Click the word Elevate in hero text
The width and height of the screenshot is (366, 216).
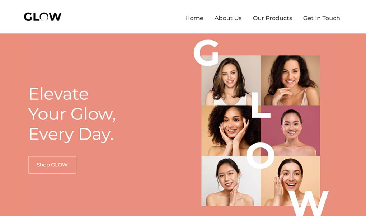[58, 94]
